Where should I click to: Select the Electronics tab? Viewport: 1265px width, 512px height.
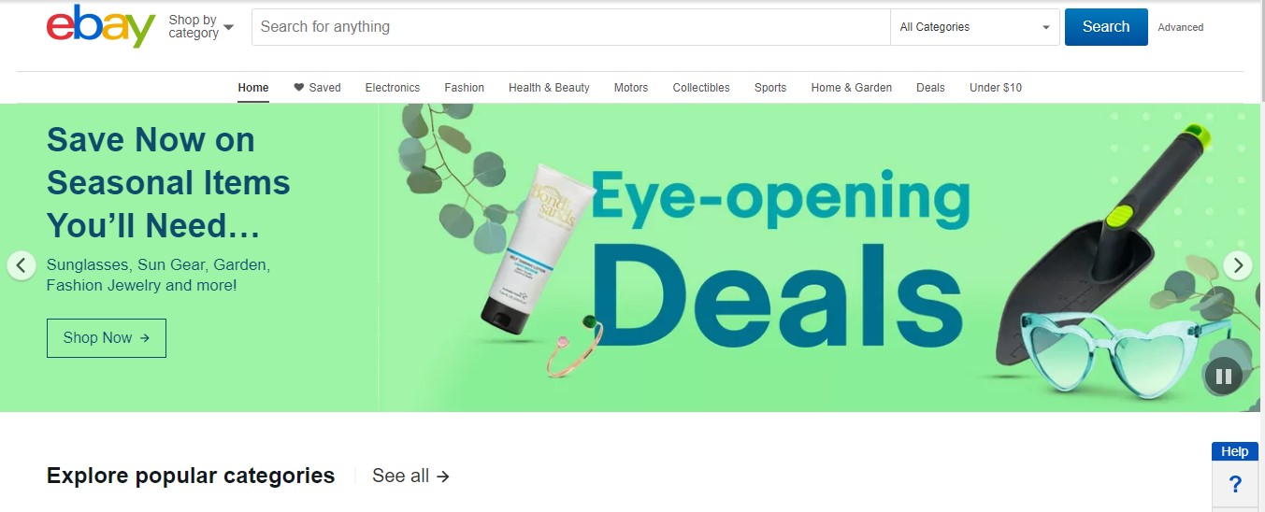point(393,88)
